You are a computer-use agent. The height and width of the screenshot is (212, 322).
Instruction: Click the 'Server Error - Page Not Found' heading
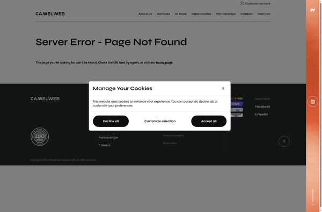point(111,42)
